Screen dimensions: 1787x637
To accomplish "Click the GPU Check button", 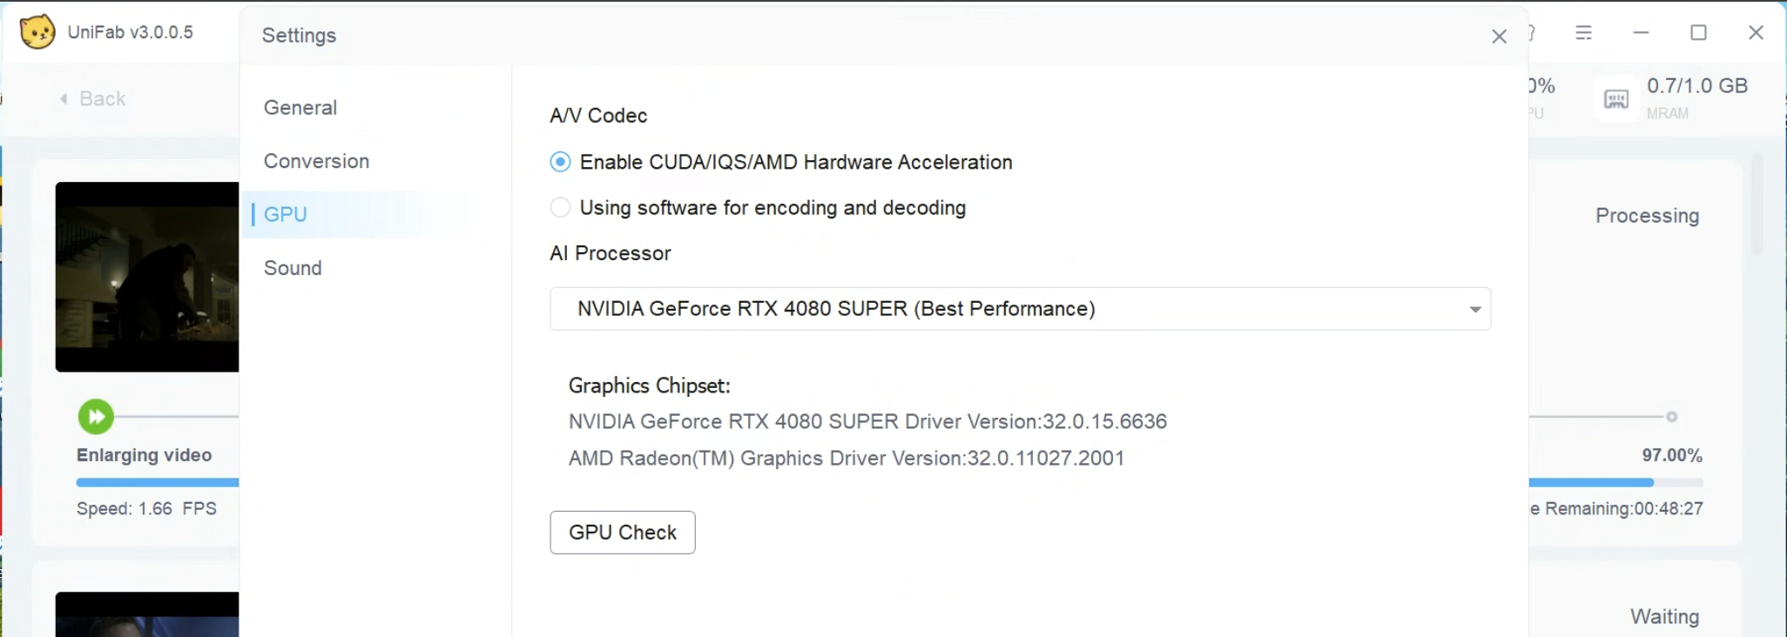I will coord(623,533).
